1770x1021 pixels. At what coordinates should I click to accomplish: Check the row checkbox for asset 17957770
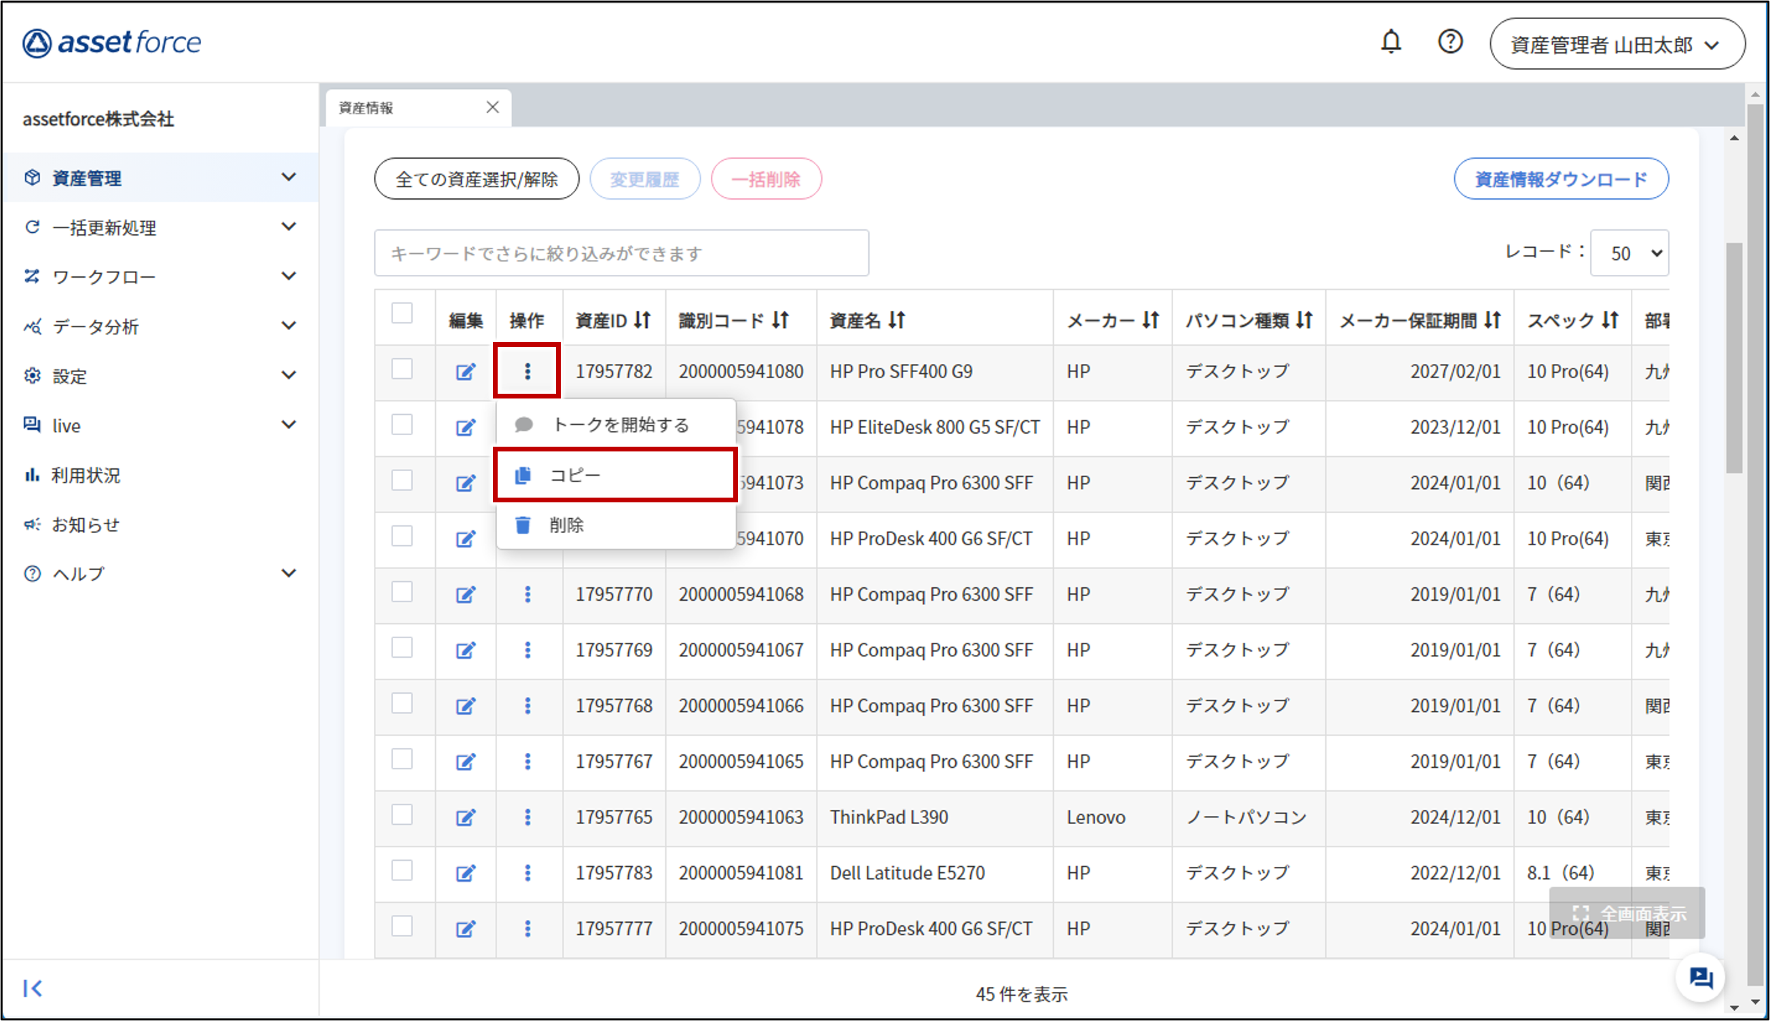(x=402, y=592)
